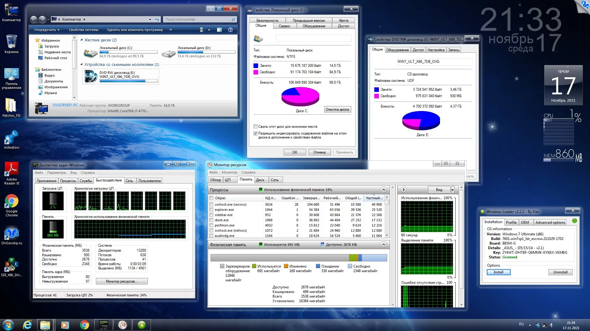Open Internet Explorer in the taskbar
The width and height of the screenshot is (590, 331).
pyautogui.click(x=27, y=325)
